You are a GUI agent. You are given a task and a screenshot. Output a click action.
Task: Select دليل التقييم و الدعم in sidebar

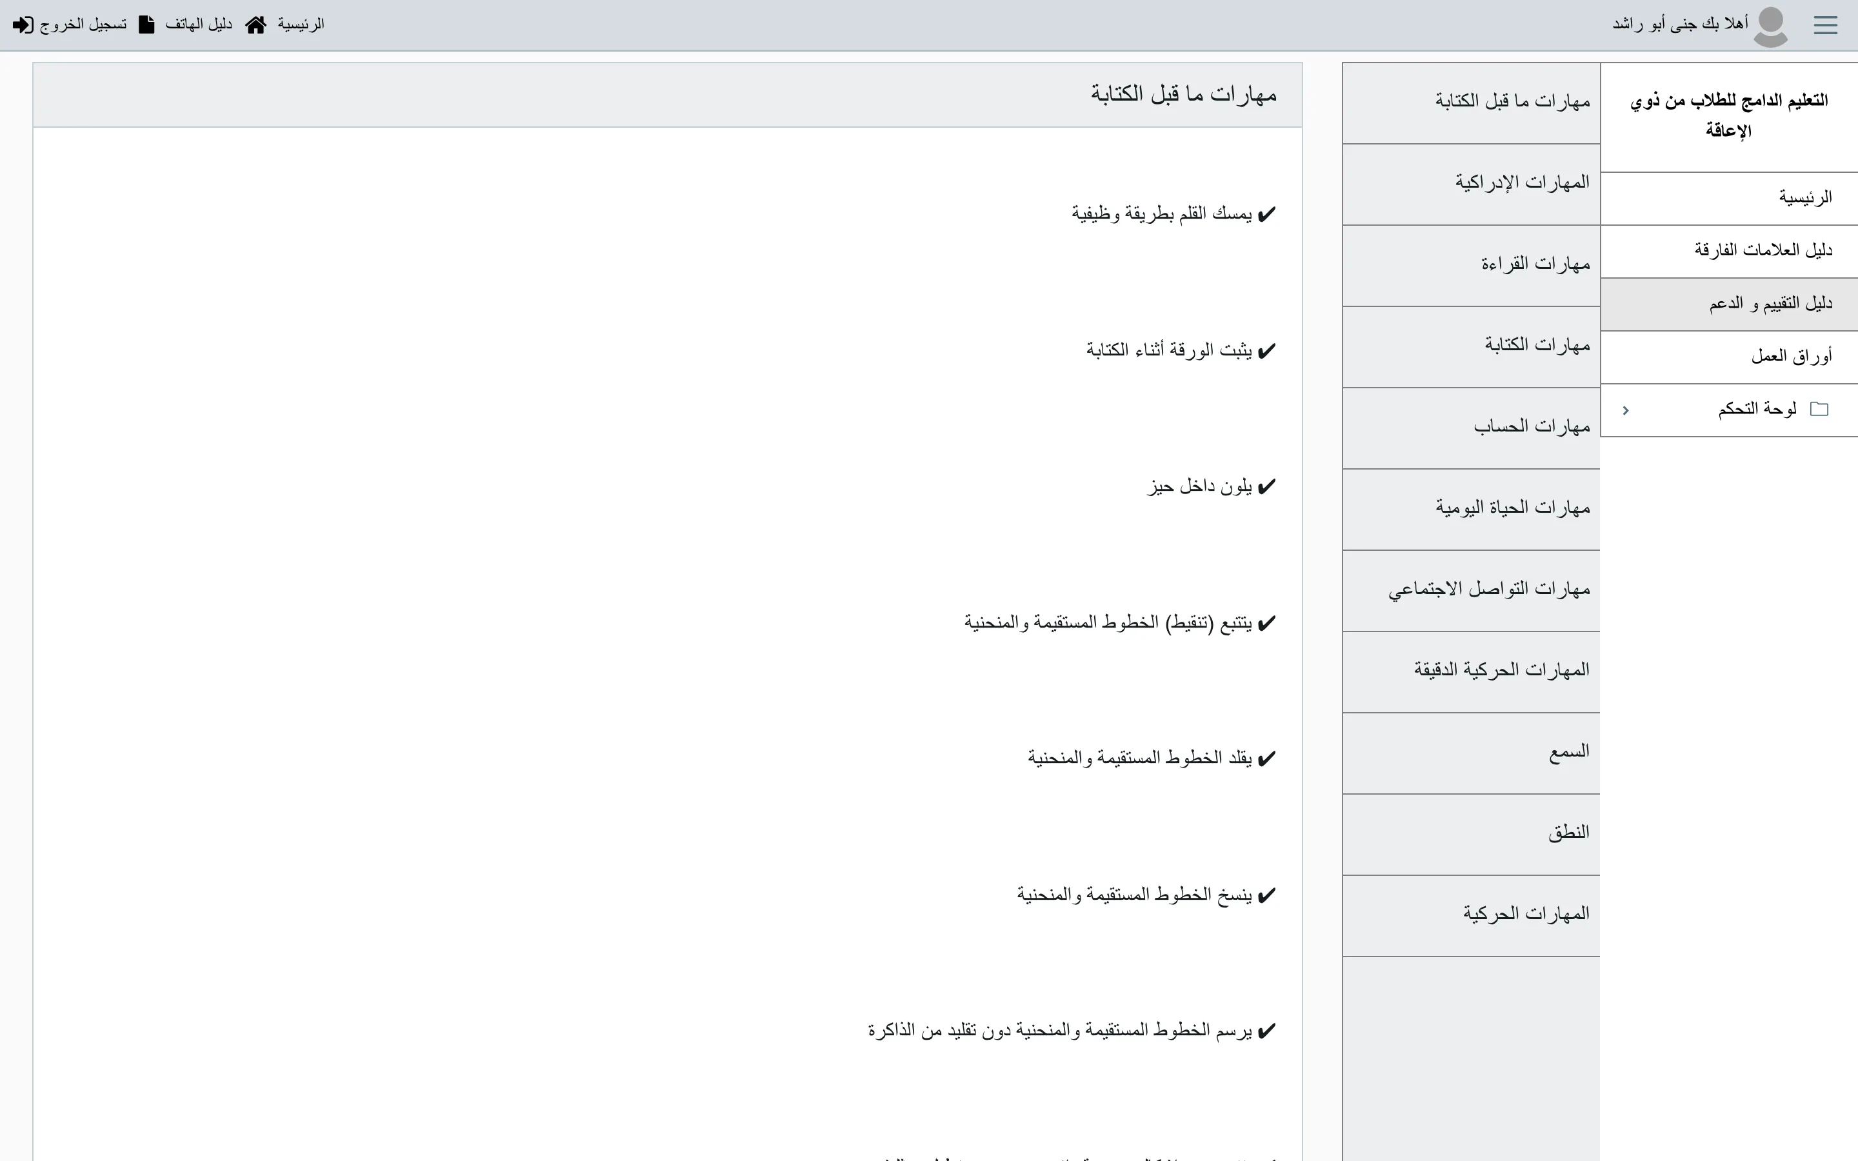[x=1729, y=304]
